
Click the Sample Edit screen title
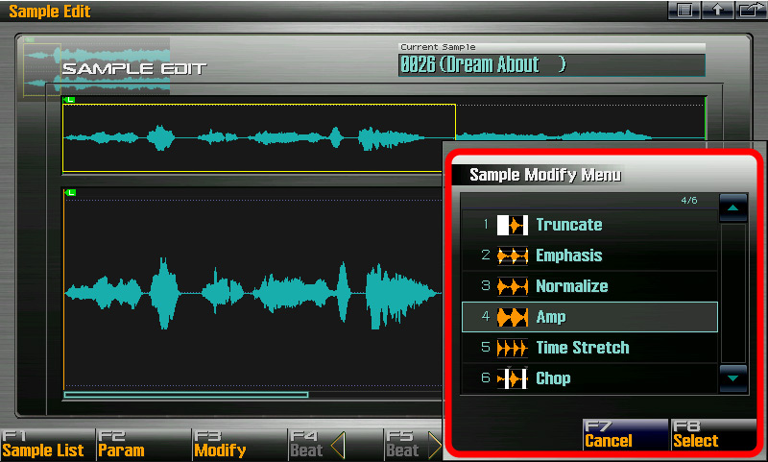(x=50, y=12)
